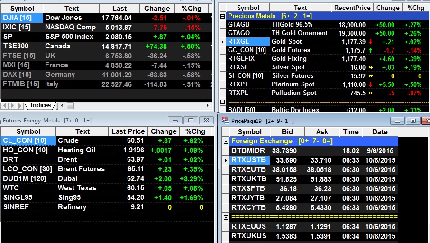The image size is (430, 243).
Task: Select the SI_CON [10] Silver Futures row
Action: click(x=328, y=76)
